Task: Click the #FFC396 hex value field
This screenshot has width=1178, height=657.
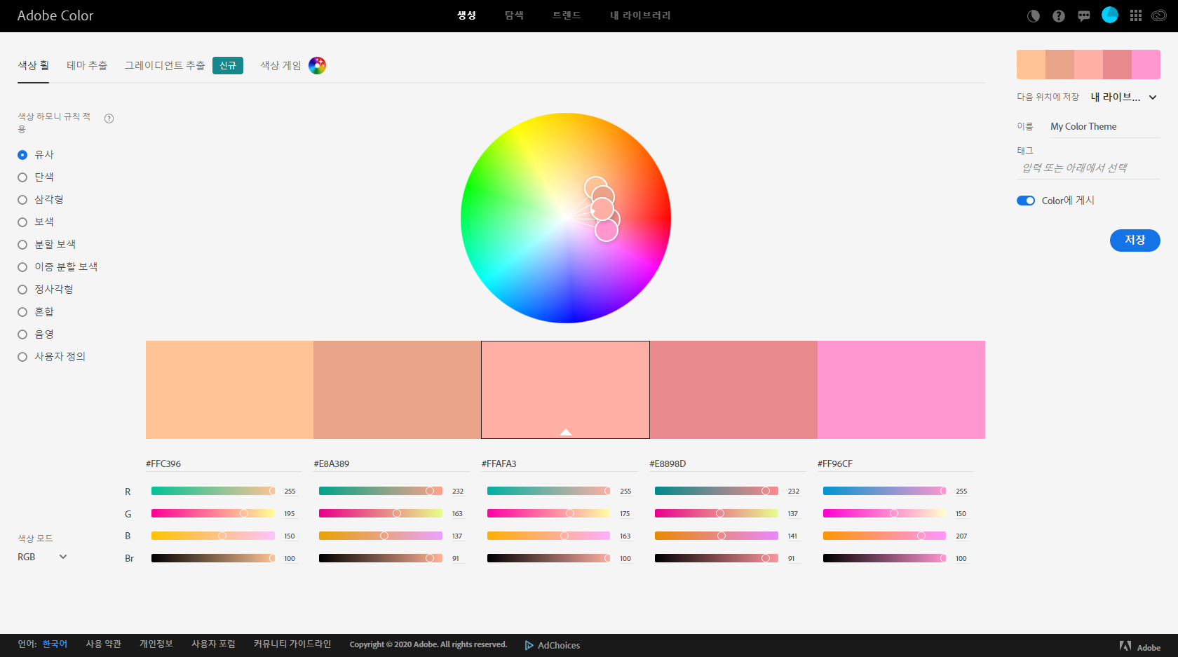Action: click(224, 463)
